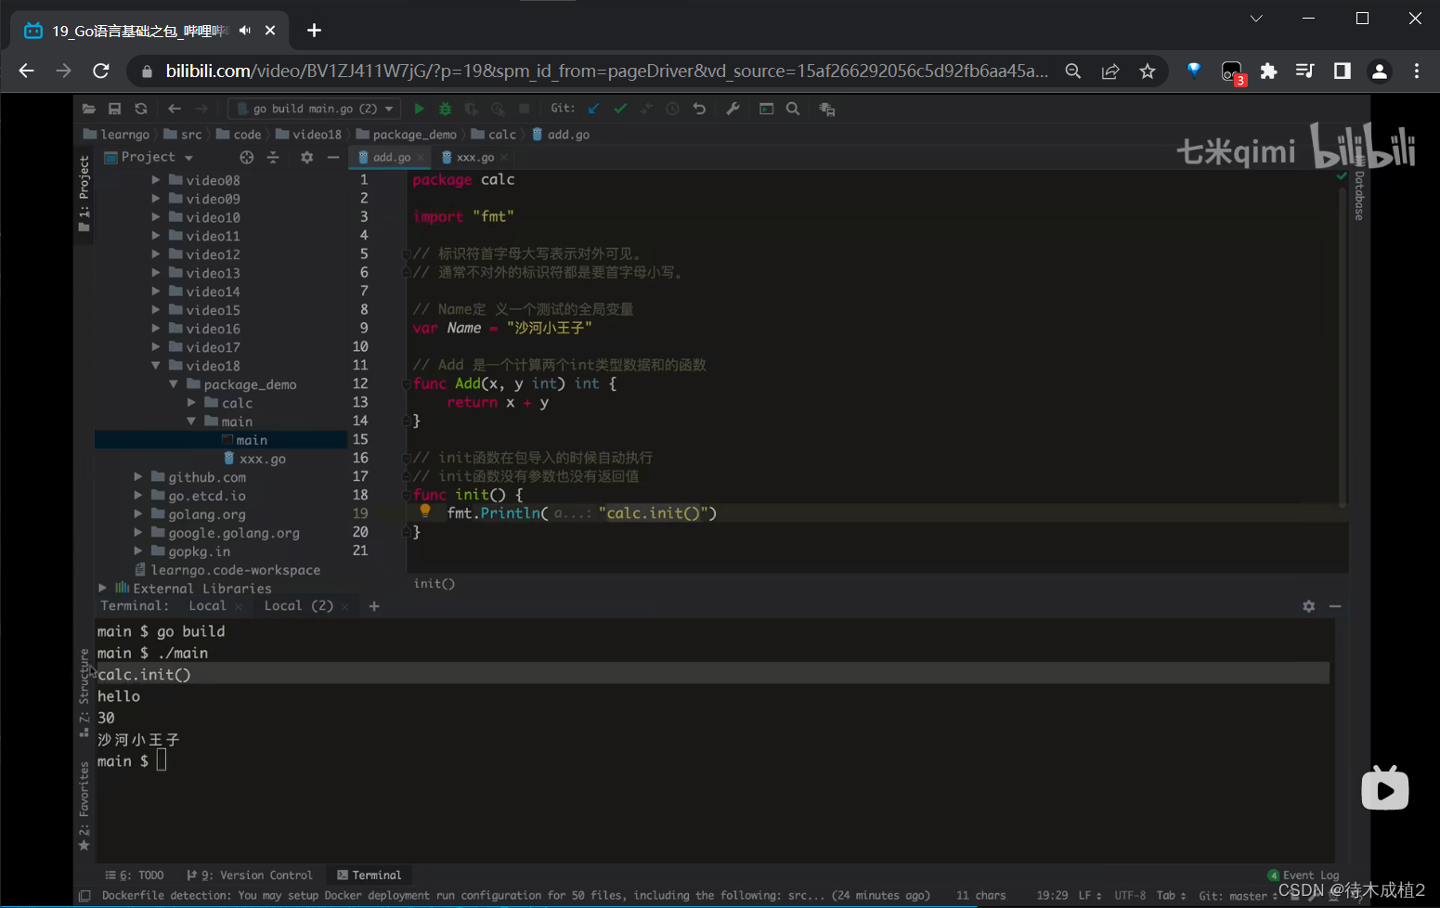Screen dimensions: 1440x908
Task: Switch to the Local terminal tab
Action: (207, 606)
